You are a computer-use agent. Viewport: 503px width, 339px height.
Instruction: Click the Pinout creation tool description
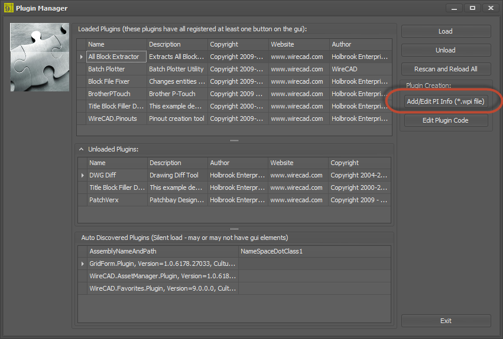(x=177, y=119)
